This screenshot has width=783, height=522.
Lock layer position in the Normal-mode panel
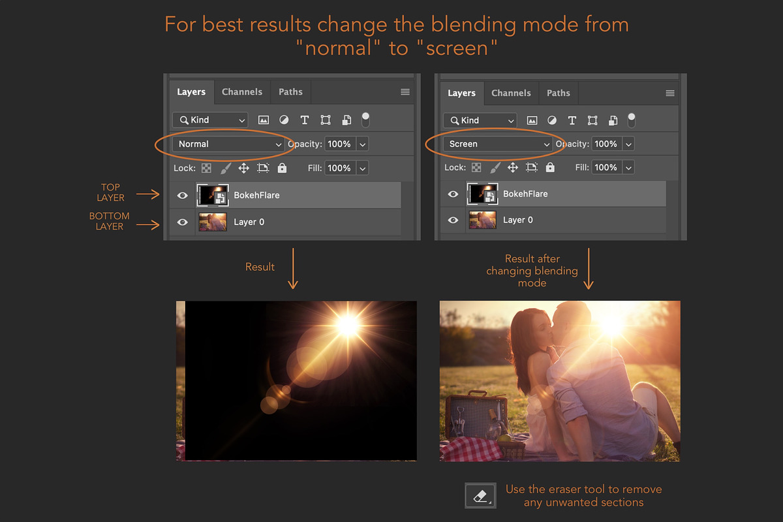[x=243, y=168]
